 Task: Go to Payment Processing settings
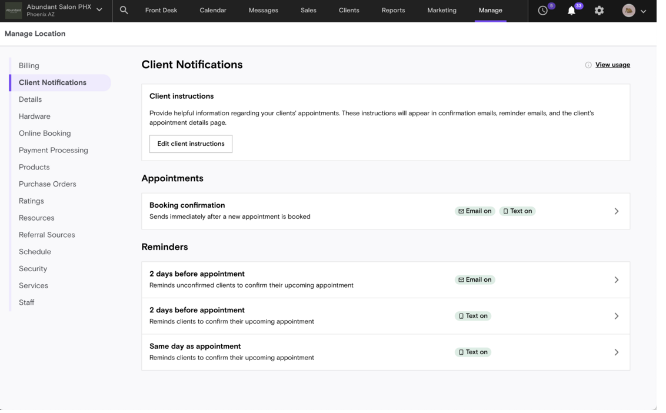click(x=54, y=151)
